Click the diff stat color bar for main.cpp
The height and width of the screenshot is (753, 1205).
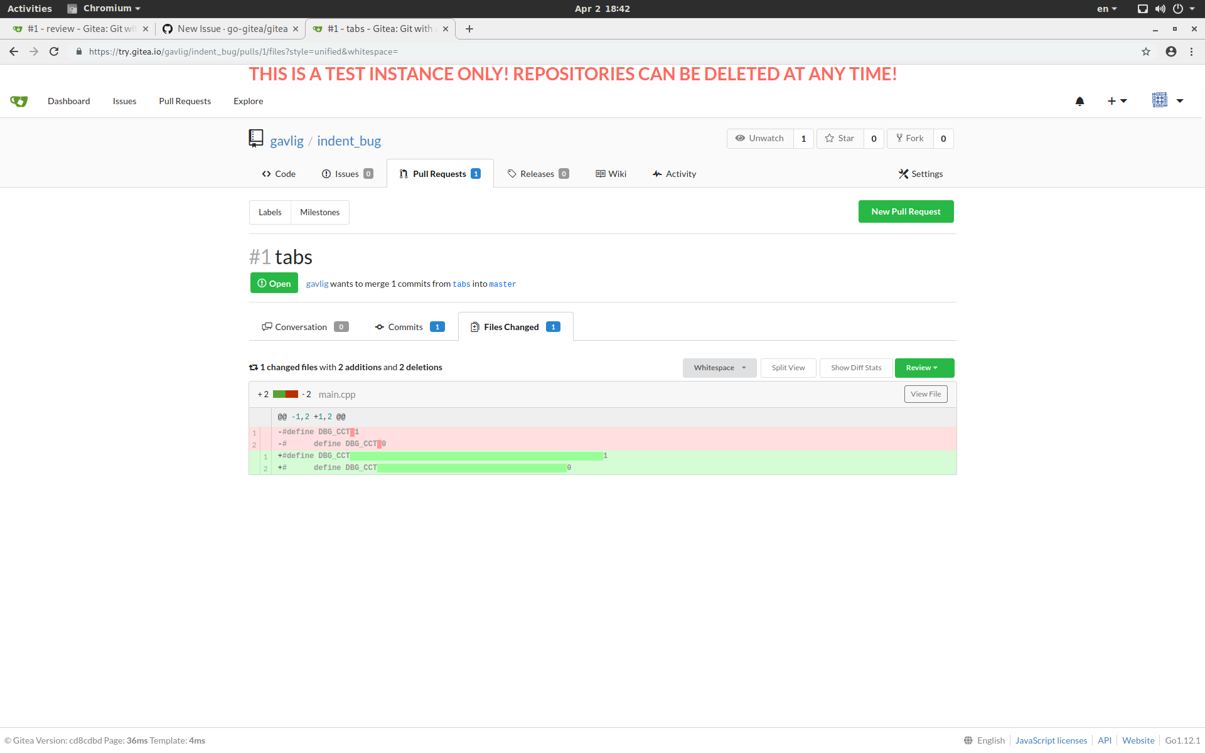click(287, 394)
